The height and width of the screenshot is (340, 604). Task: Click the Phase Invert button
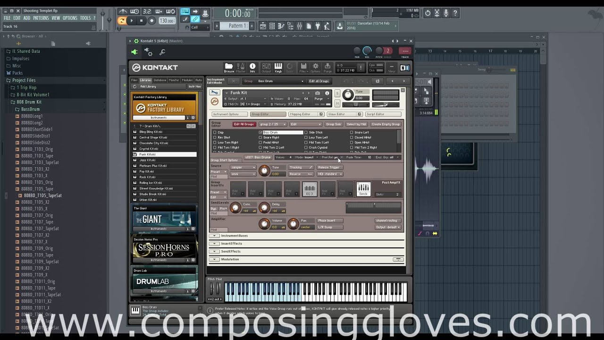(329, 221)
